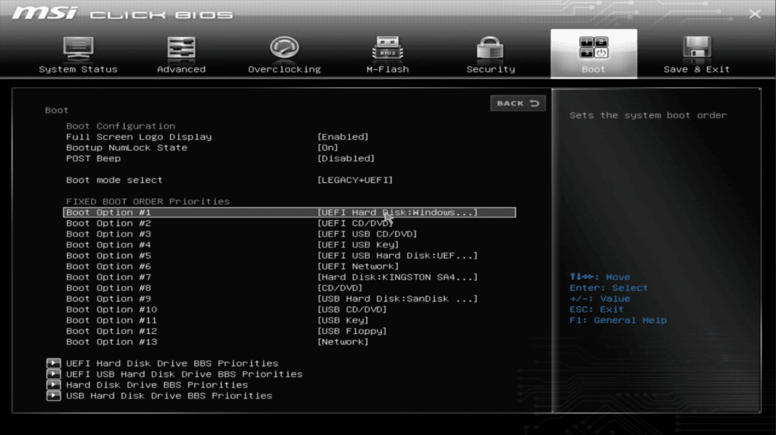Open the Advanced settings sliders icon

coord(181,49)
